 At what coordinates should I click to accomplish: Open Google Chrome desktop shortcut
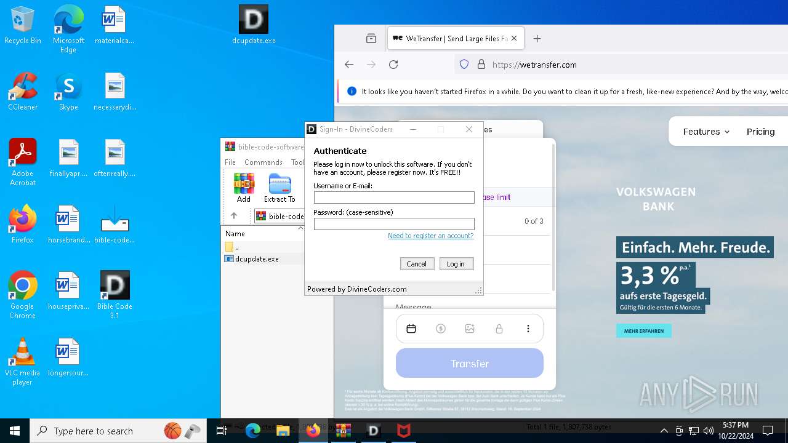(x=23, y=295)
